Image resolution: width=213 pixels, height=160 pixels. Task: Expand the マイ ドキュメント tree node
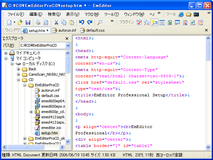[x=6, y=53]
